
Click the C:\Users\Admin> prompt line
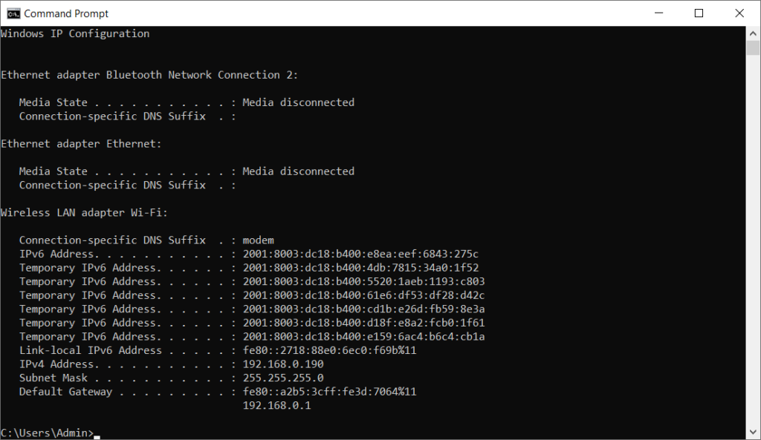click(48, 433)
